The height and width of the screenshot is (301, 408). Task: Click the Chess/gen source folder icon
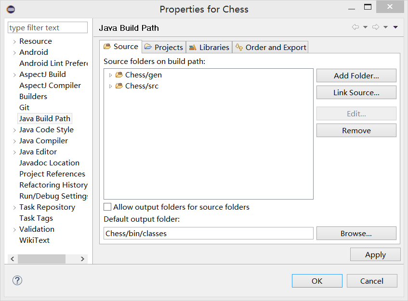[x=119, y=75]
